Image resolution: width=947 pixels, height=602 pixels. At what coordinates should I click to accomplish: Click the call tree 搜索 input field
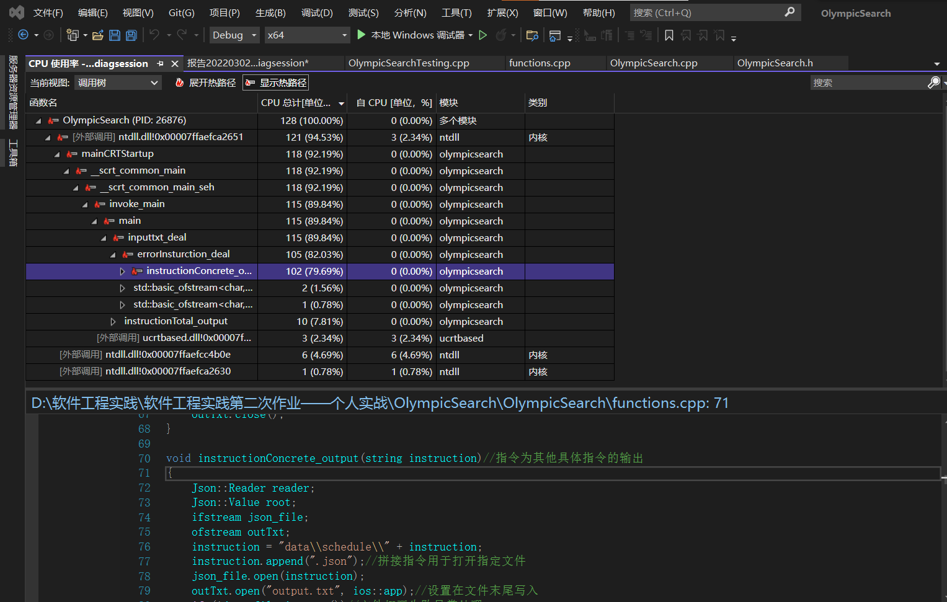(x=868, y=82)
